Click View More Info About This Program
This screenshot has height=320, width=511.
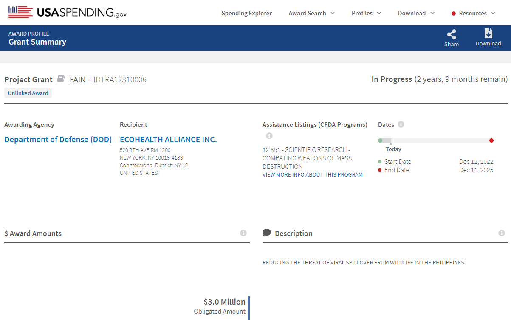[x=313, y=174]
